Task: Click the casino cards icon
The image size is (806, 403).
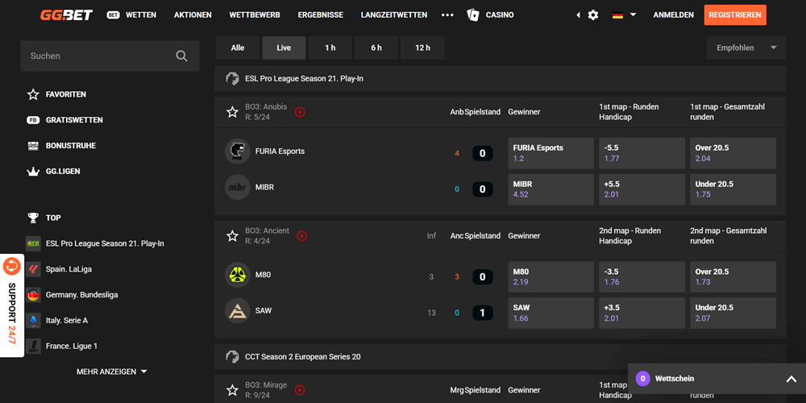Action: click(473, 15)
